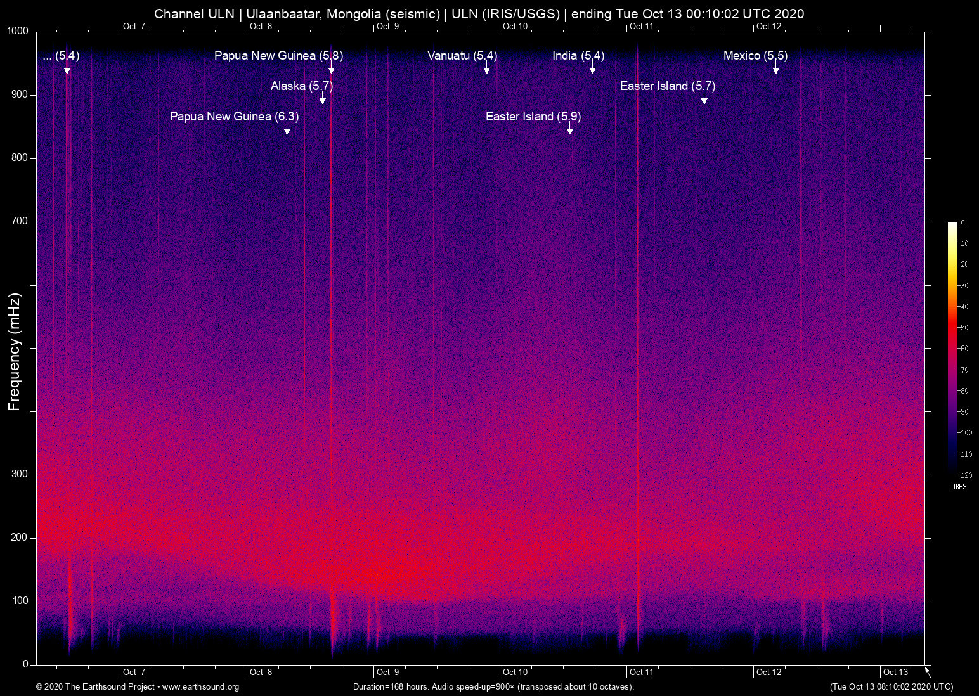Image resolution: width=979 pixels, height=696 pixels.
Task: Click the Papua New Guinea (5.8) label
Action: click(x=278, y=56)
